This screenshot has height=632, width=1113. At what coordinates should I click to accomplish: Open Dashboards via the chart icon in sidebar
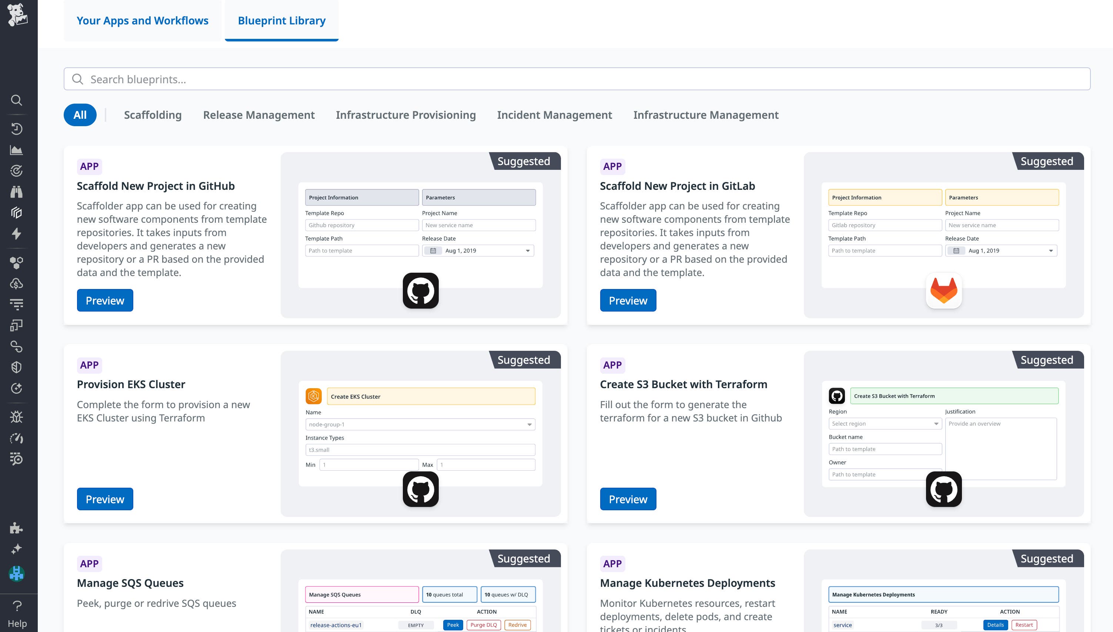17,149
